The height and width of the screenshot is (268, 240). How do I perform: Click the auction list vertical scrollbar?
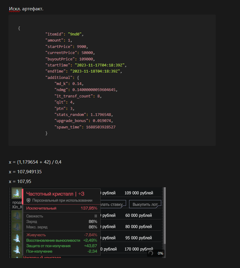click(165, 215)
